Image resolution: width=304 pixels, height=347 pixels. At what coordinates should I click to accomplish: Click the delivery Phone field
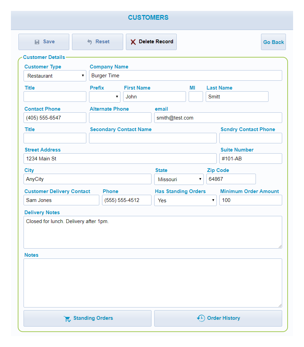click(127, 200)
